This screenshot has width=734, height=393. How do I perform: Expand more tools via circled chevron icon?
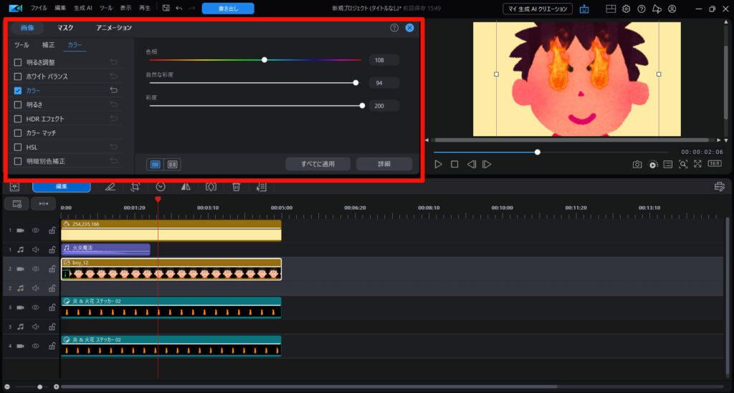(x=161, y=187)
